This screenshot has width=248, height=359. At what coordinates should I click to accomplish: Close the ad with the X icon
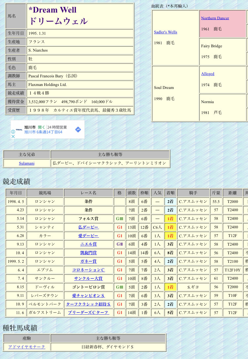13,137
